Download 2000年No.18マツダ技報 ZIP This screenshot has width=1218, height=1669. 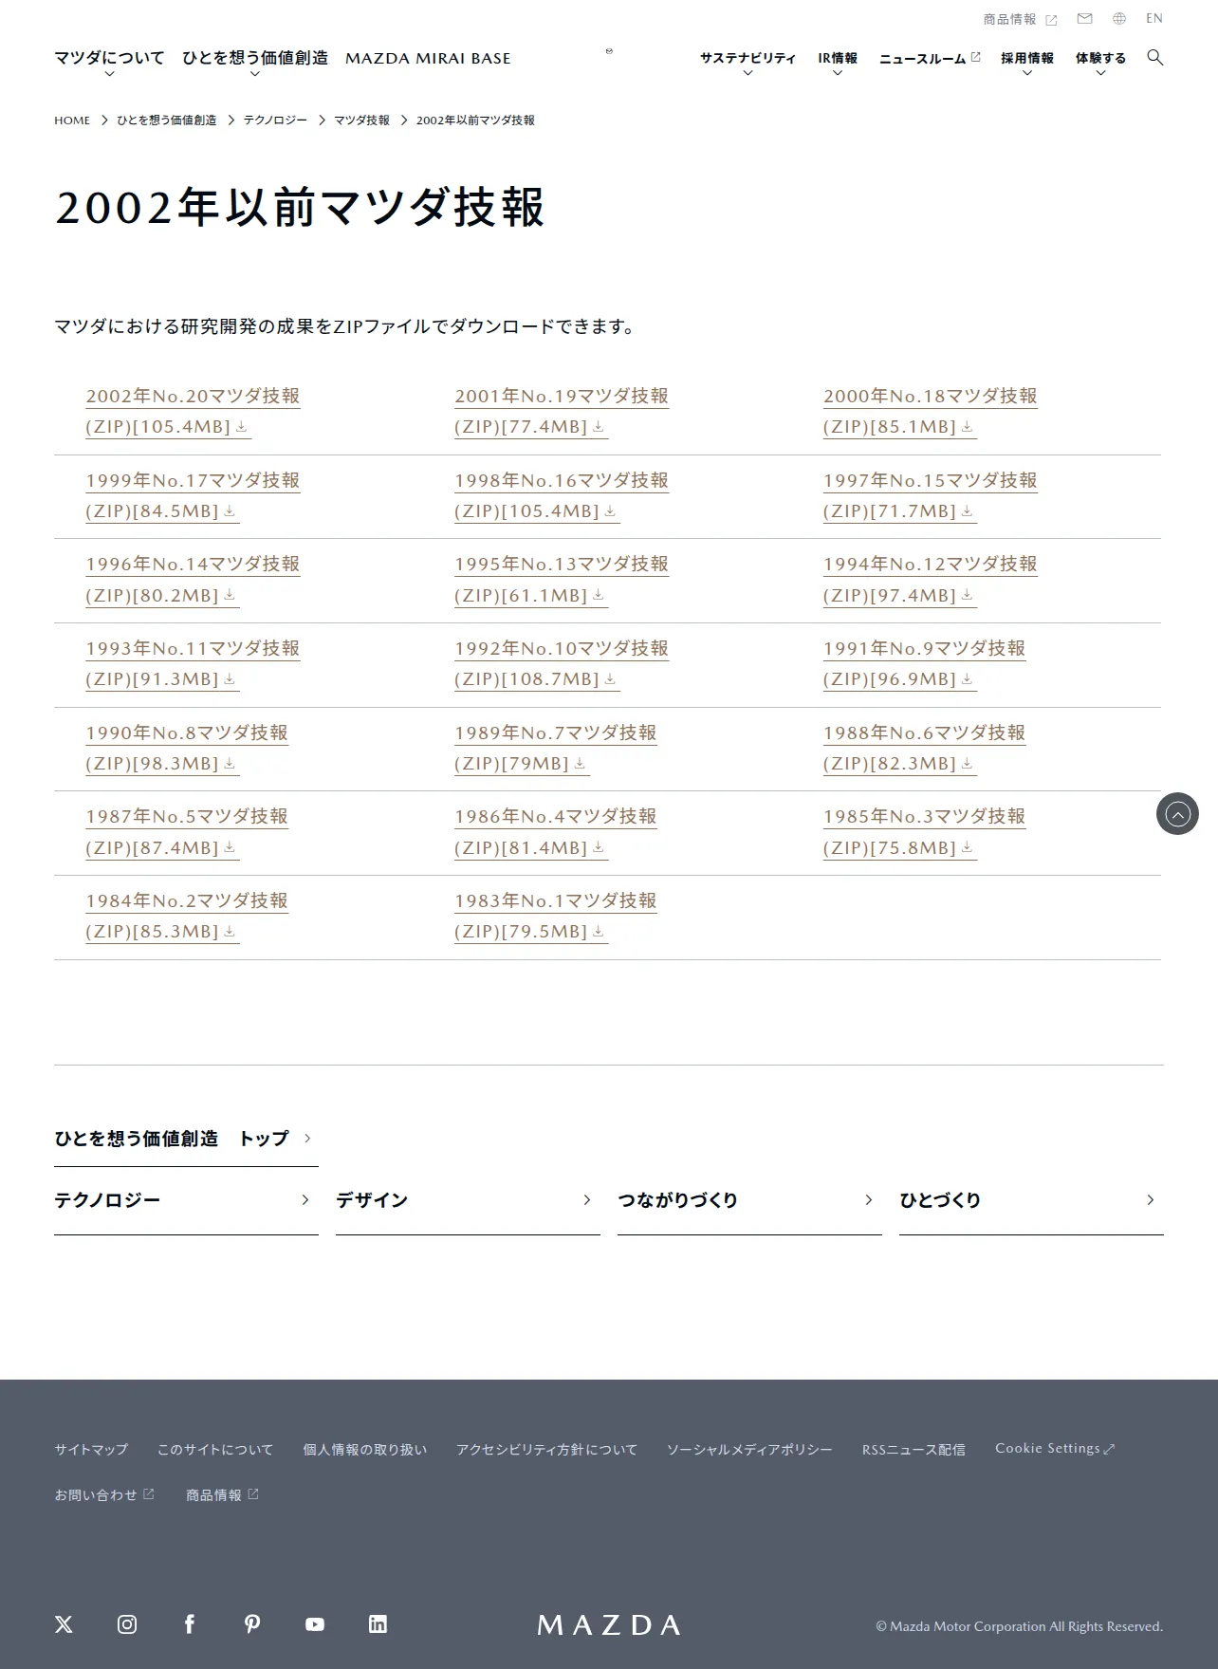tap(931, 412)
